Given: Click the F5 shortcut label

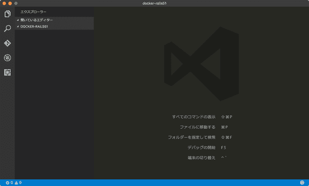Looking at the screenshot, I should click(223, 147).
